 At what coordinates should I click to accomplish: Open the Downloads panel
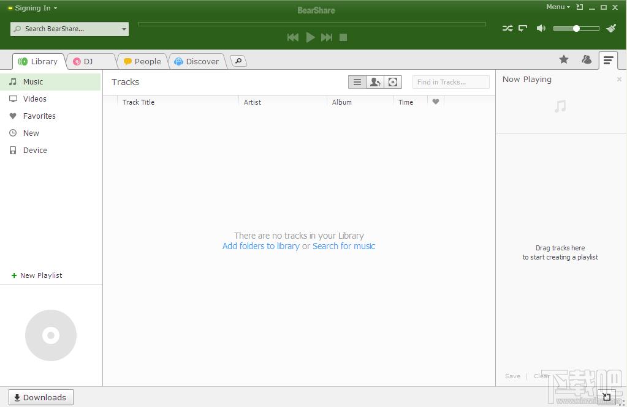41,397
